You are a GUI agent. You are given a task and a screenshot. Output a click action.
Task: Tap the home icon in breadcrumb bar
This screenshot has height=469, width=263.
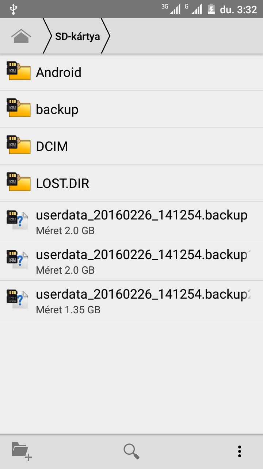pos(21,36)
